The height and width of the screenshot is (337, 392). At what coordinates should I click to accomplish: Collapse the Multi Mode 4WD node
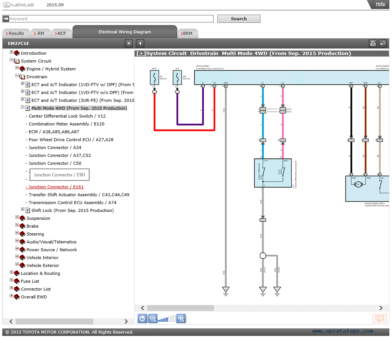(x=22, y=107)
